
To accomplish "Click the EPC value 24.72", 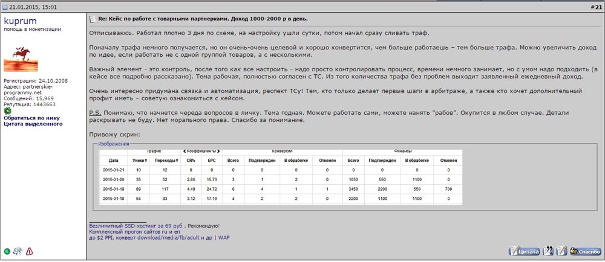I will coord(212,190).
